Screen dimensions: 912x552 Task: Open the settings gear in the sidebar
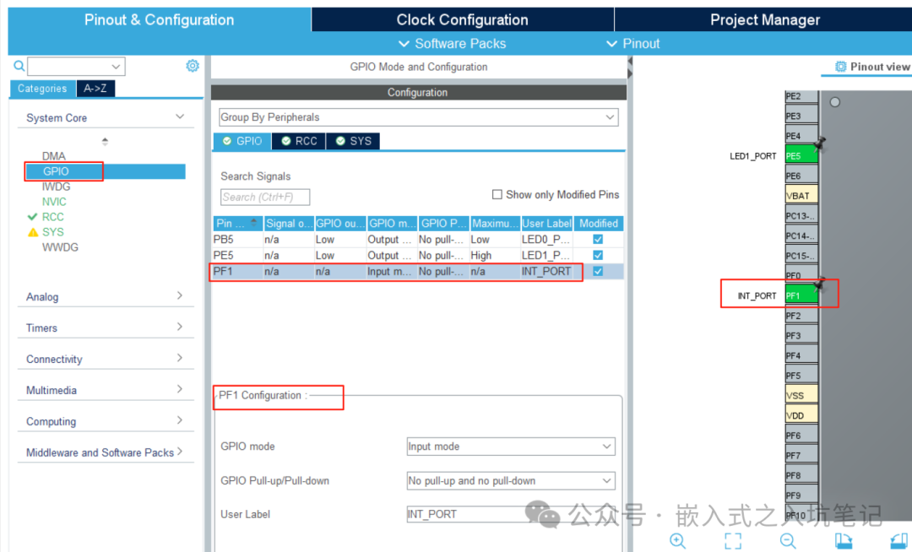[192, 66]
